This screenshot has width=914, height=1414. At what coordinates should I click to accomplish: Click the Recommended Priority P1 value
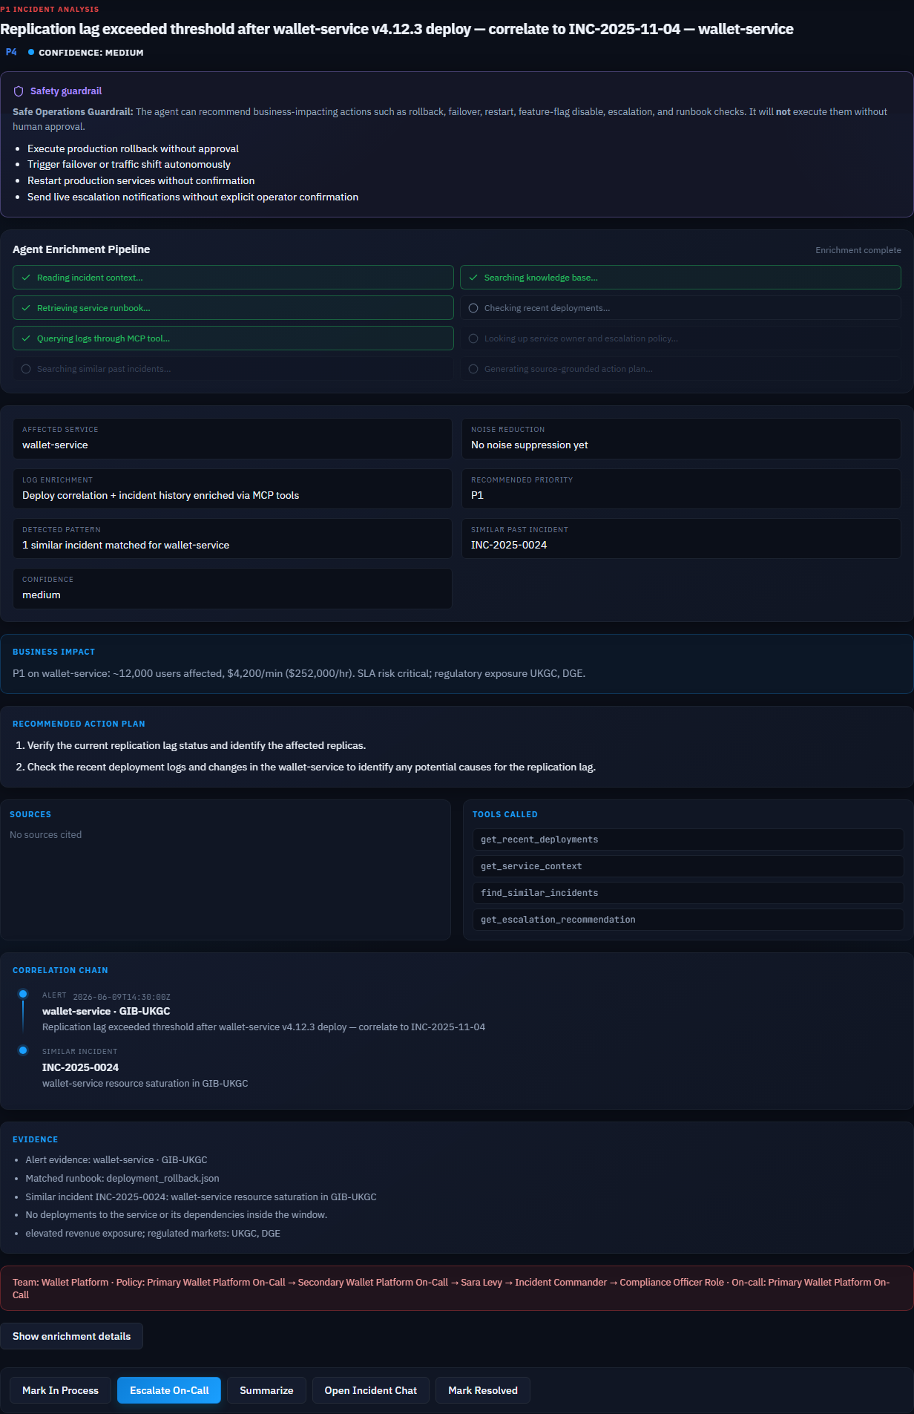[x=477, y=495]
